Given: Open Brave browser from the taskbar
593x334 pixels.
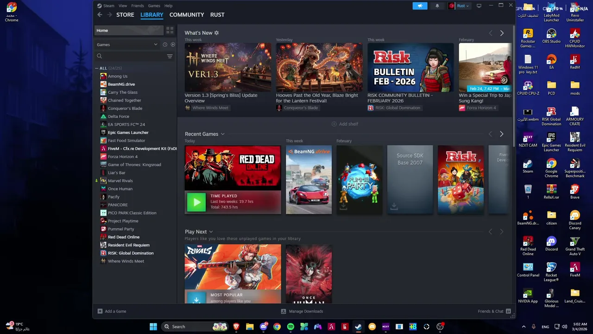Looking at the screenshot, I should pyautogui.click(x=236, y=327).
